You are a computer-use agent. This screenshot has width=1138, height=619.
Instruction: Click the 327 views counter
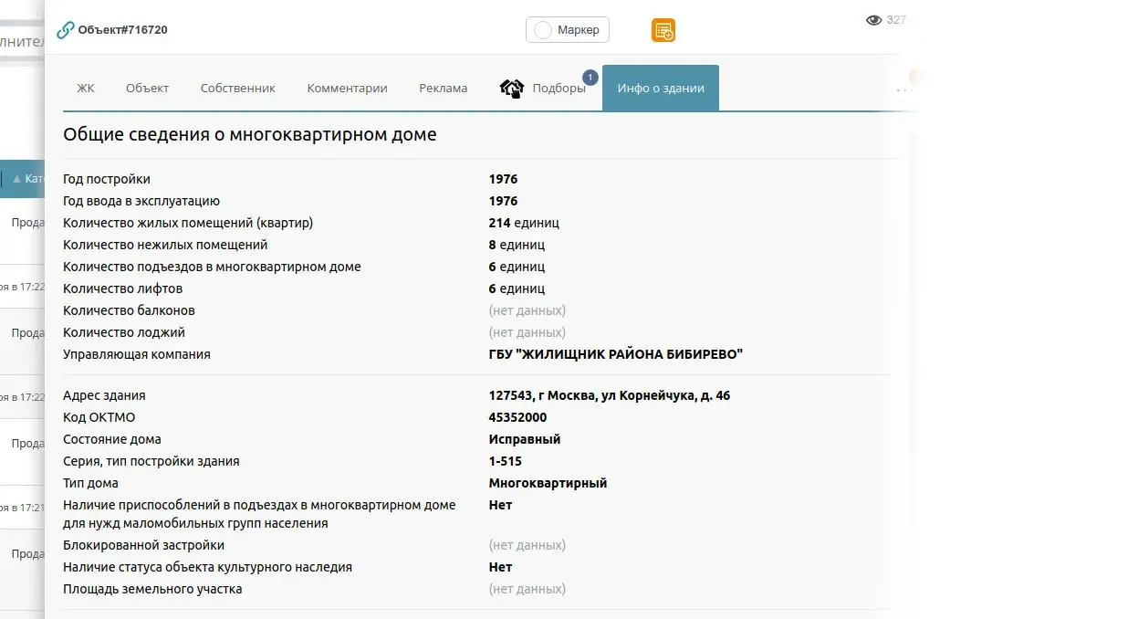896,20
